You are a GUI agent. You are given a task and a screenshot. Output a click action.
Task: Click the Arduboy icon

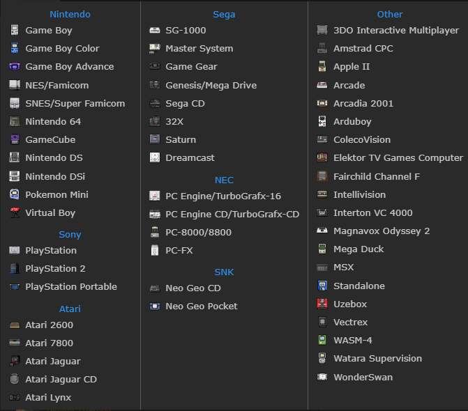pyautogui.click(x=322, y=121)
